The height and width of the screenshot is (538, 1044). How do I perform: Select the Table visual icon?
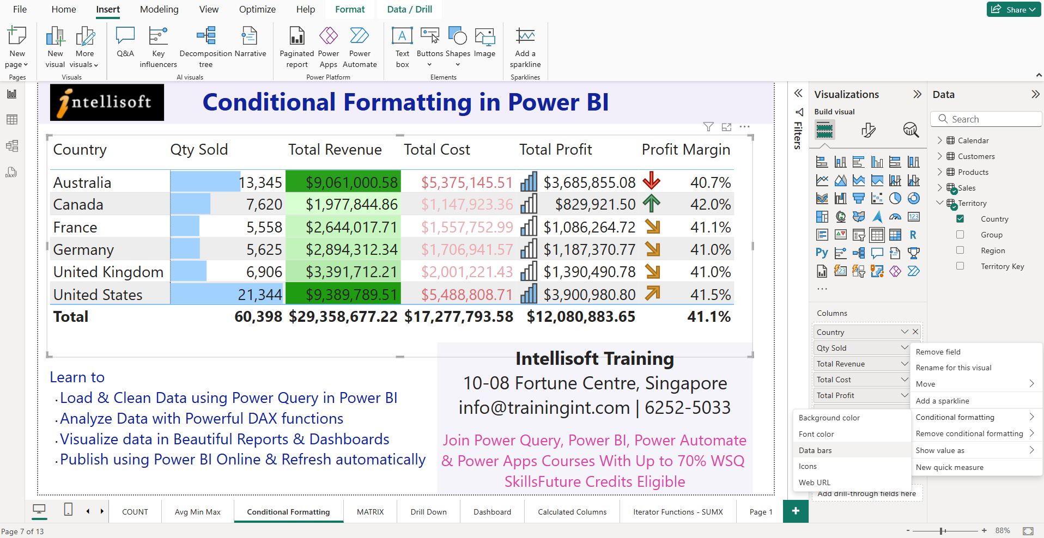[x=877, y=235]
